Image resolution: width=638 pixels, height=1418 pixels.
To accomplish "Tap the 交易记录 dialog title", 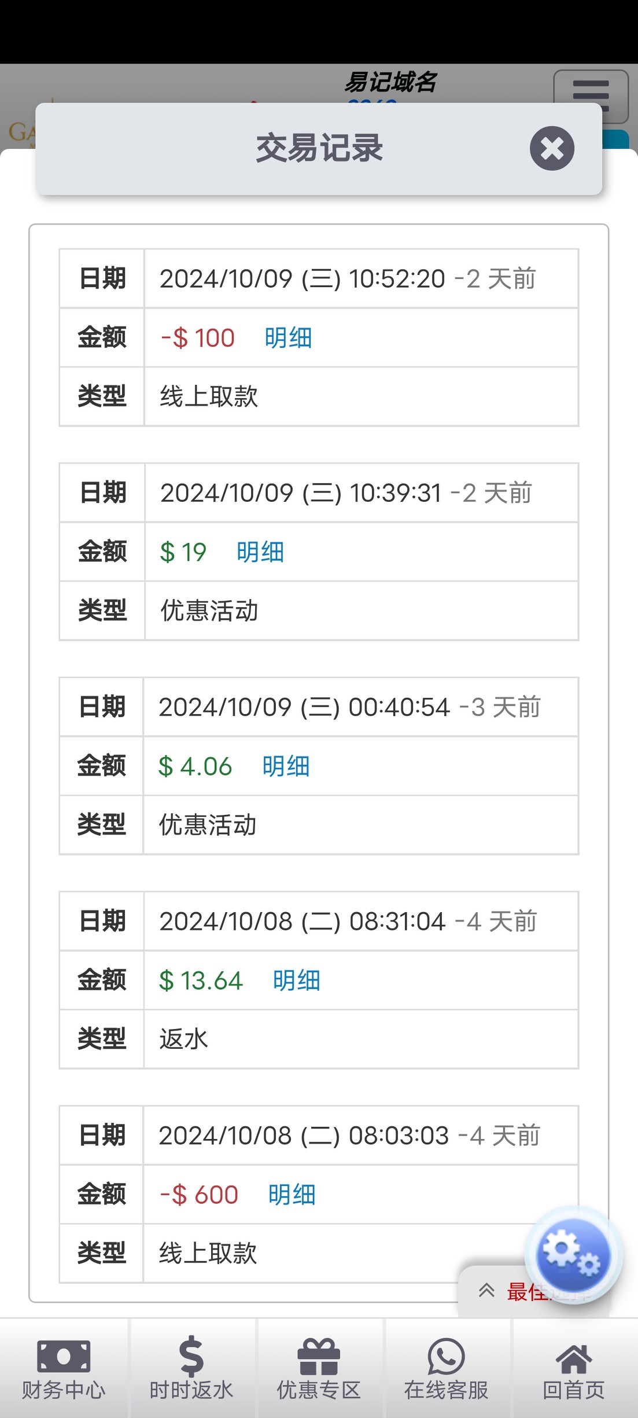I will 319,148.
